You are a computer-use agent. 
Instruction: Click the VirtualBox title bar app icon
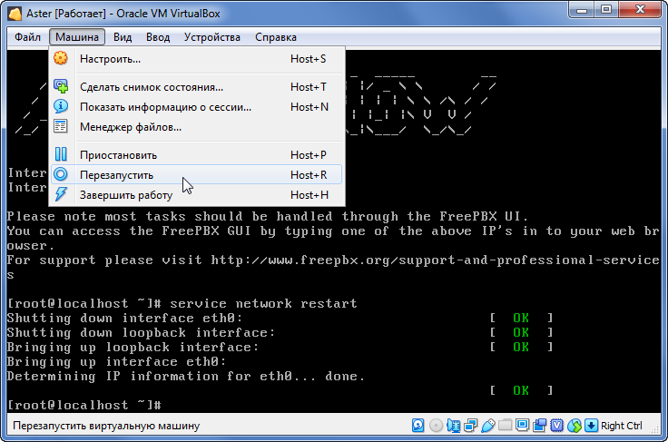(15, 14)
